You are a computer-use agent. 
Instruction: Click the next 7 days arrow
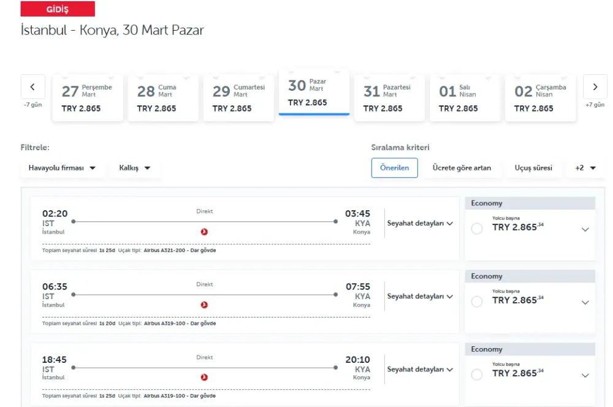click(x=595, y=87)
